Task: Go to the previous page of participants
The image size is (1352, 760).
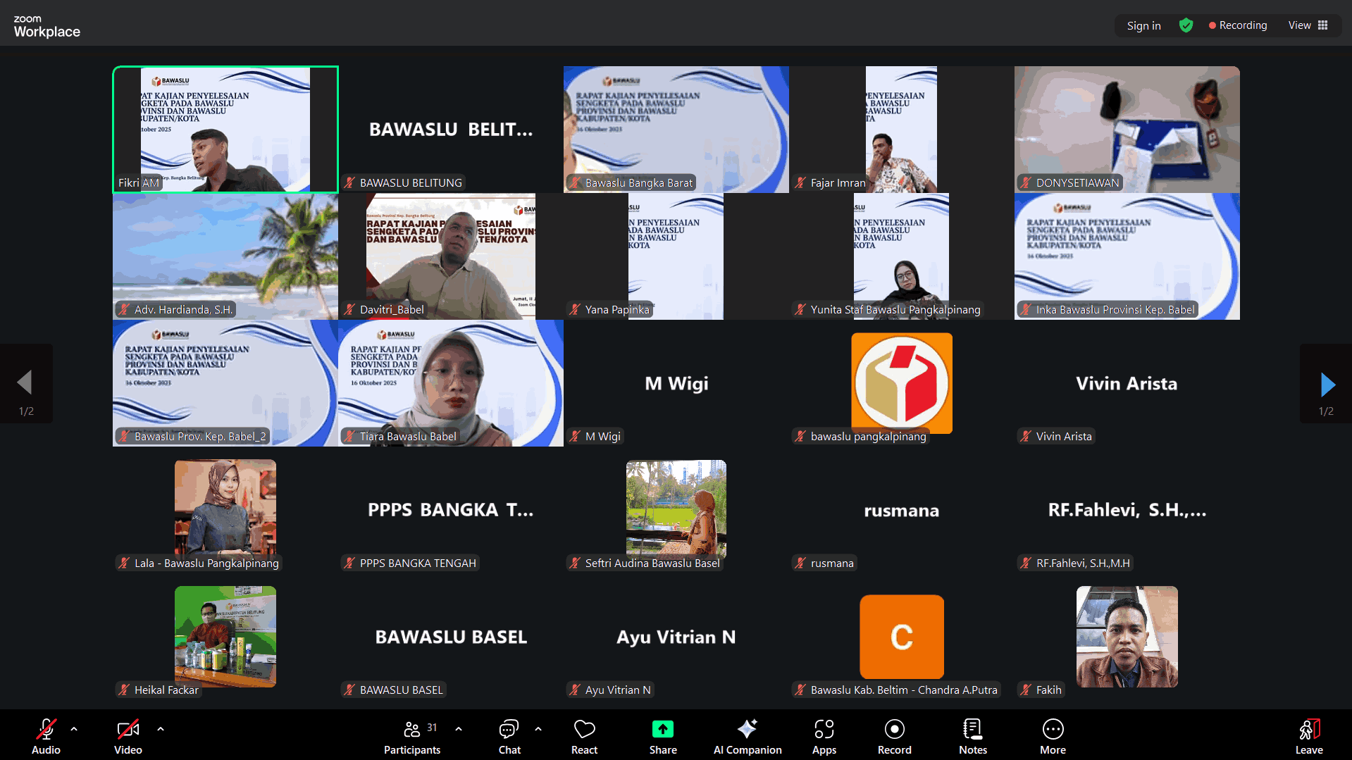Action: click(25, 384)
